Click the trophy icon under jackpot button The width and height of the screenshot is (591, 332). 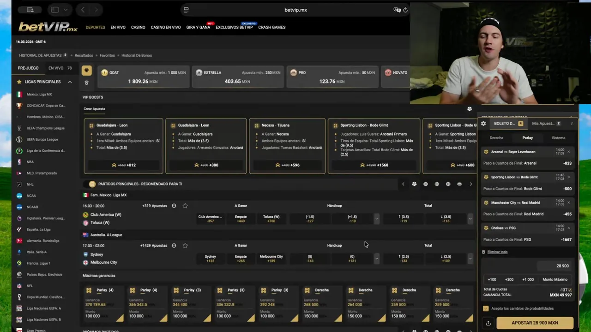pyautogui.click(x=86, y=83)
